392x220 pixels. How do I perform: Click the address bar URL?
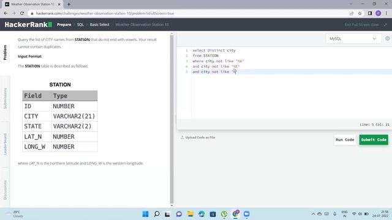point(105,13)
